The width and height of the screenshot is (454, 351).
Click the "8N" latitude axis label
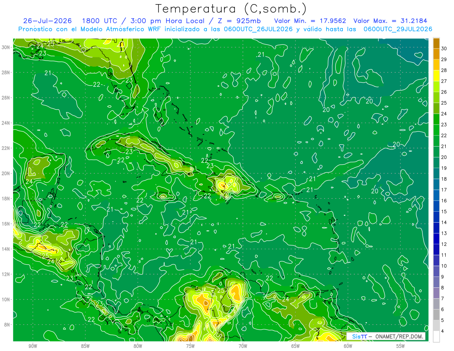[7, 324]
